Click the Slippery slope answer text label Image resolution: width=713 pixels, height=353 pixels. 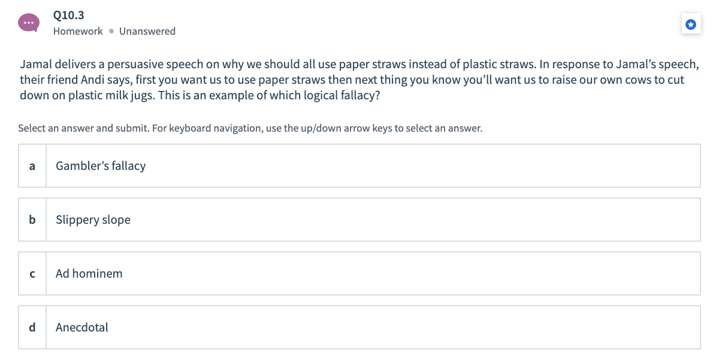coord(93,220)
